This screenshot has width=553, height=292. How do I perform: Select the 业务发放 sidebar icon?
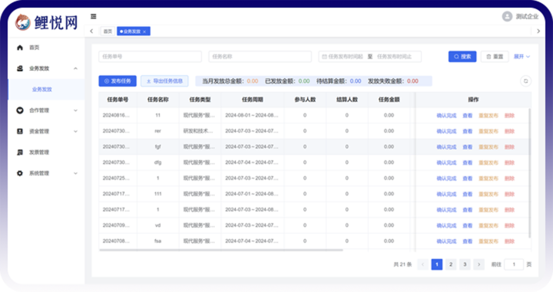(x=20, y=68)
